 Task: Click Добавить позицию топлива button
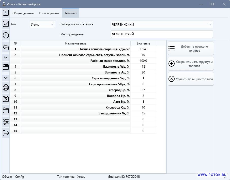pyautogui.click(x=191, y=48)
